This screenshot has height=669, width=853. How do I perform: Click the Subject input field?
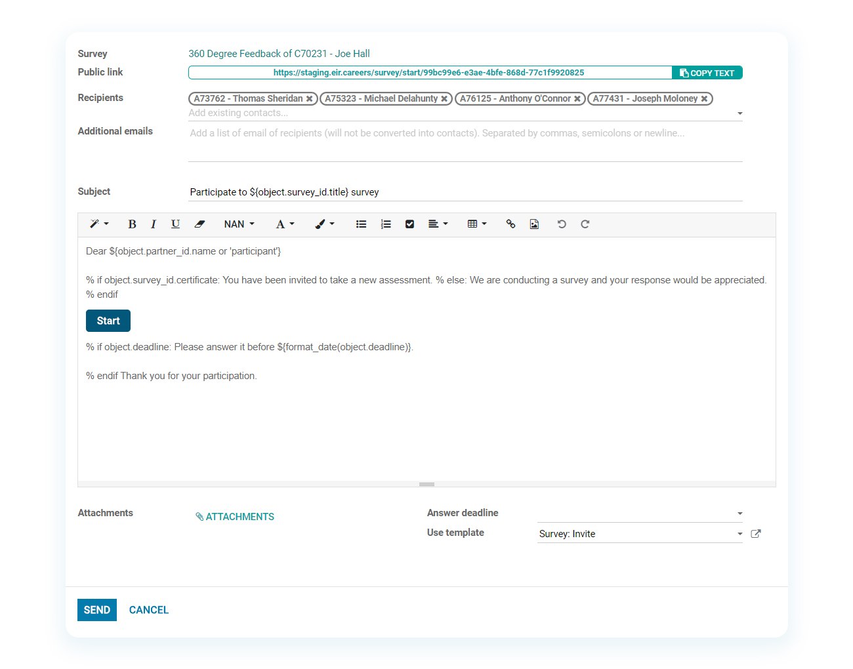click(465, 192)
